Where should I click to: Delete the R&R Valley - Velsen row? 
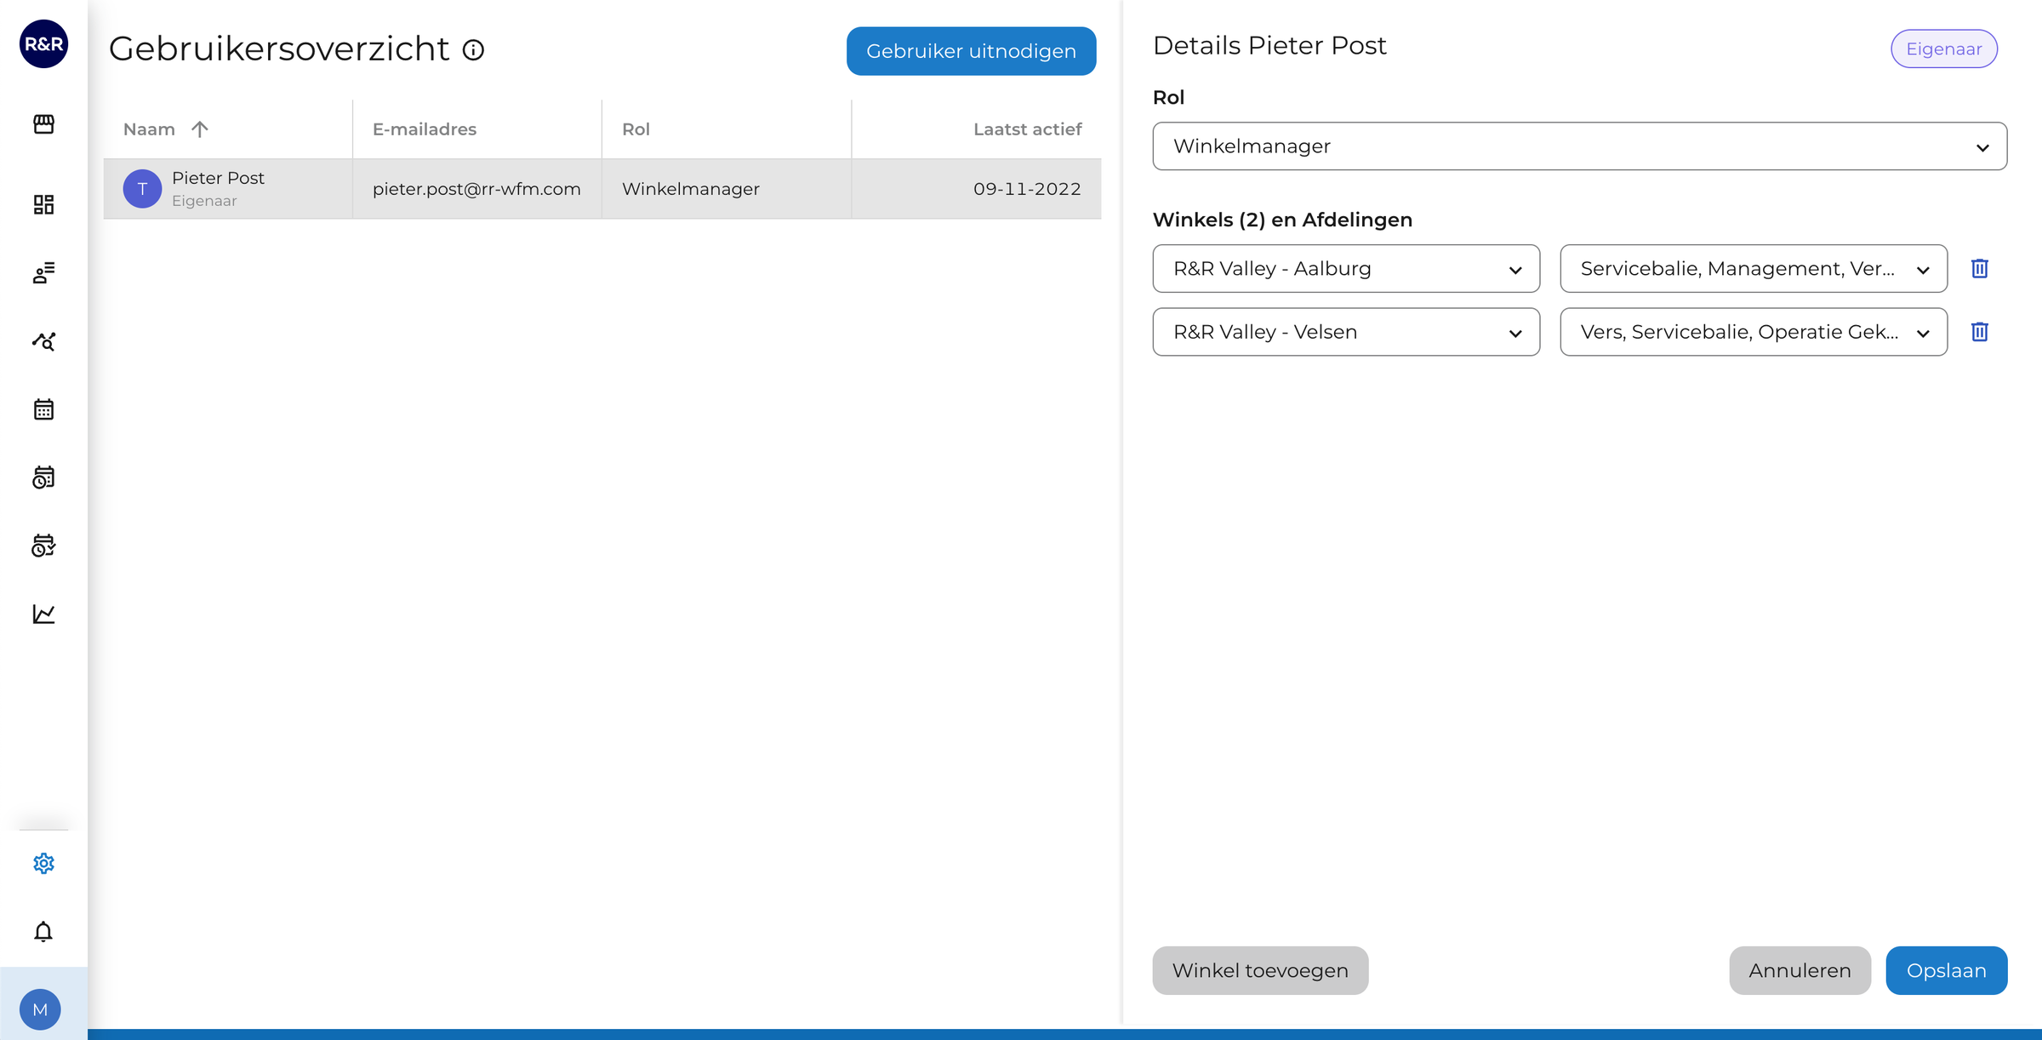coord(1979,332)
